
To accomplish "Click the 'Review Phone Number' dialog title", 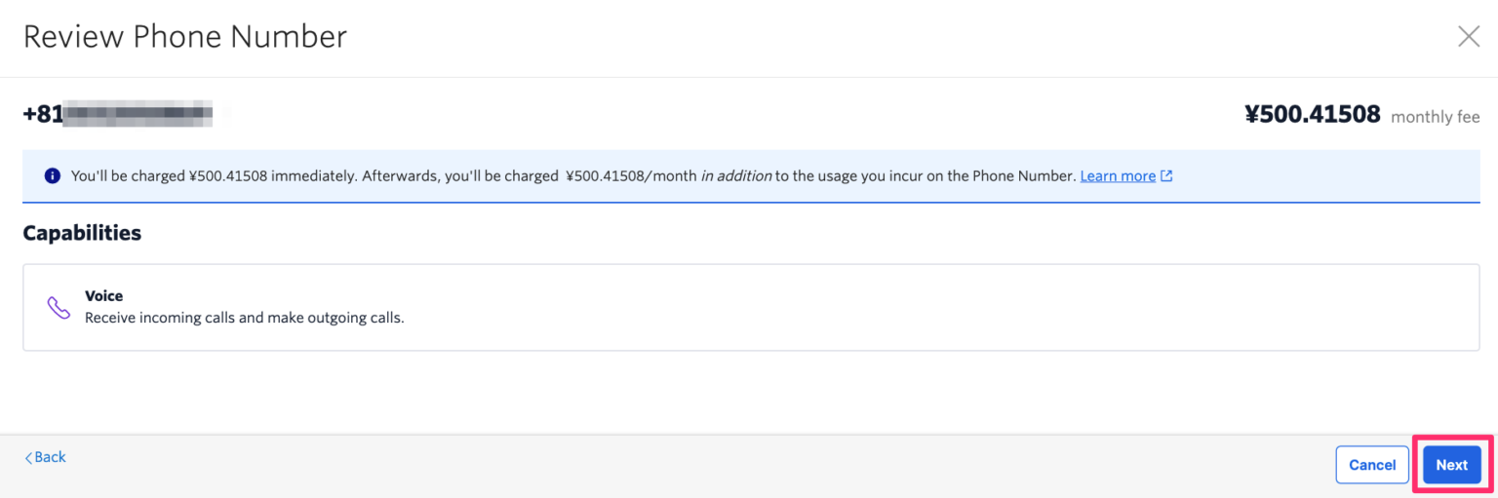I will click(185, 37).
